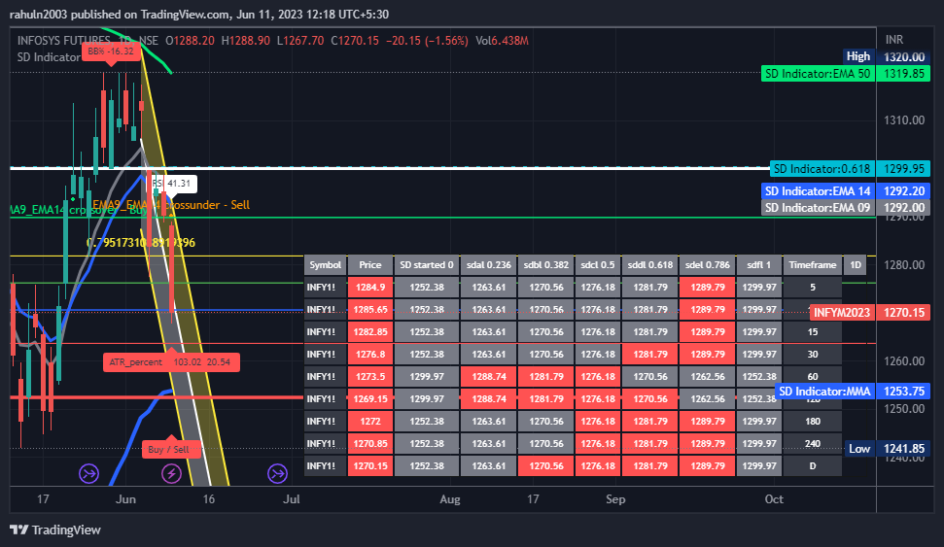Click the -20.15 (-1.56%) change value
Image resolution: width=944 pixels, height=547 pixels.
(x=427, y=40)
